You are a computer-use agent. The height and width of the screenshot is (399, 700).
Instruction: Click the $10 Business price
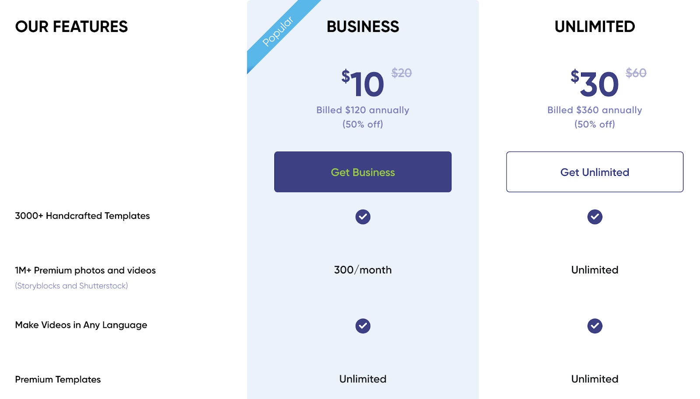363,84
